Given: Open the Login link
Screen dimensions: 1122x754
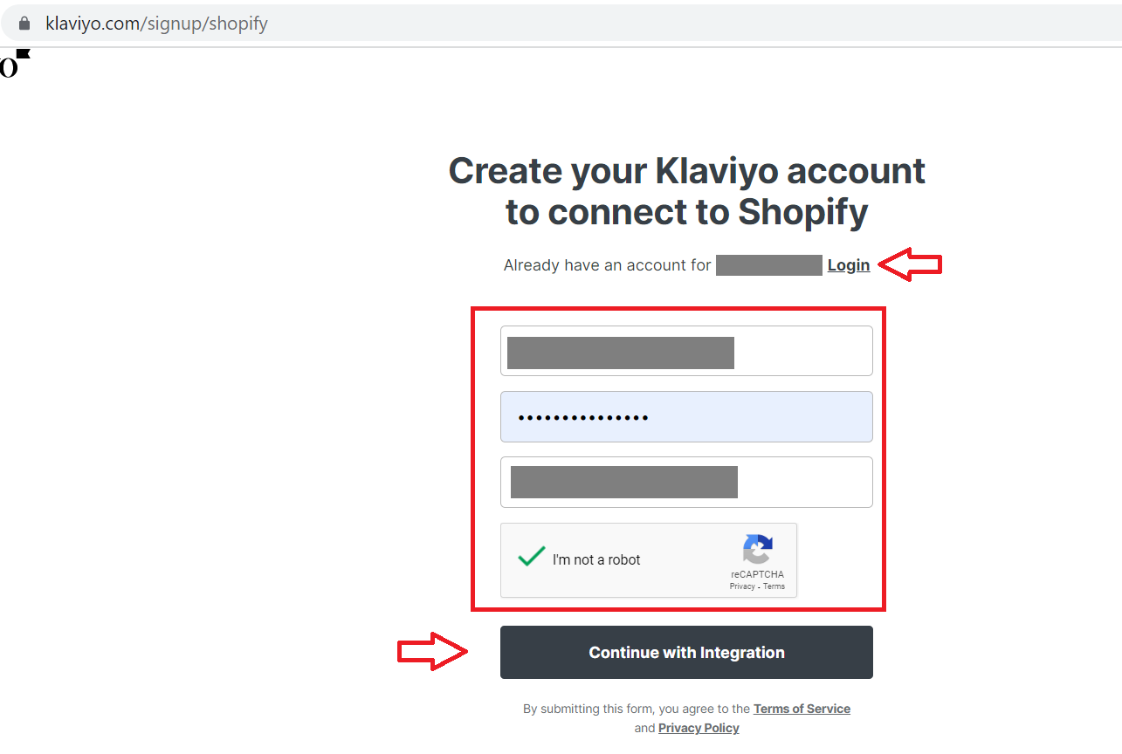Looking at the screenshot, I should click(849, 265).
